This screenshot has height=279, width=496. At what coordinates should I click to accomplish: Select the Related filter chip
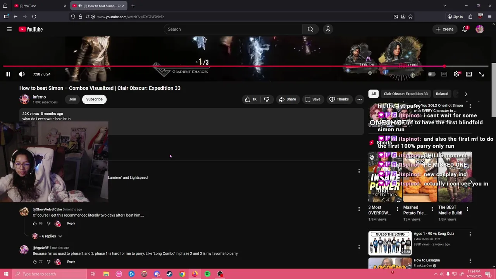[442, 94]
